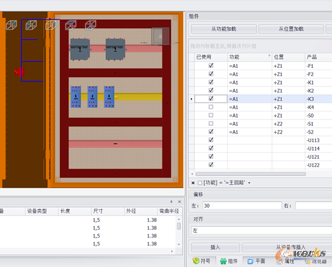Switch to the 属性 tab
Image resolution: width=332 pixels, height=267 pixels.
[x=286, y=261]
